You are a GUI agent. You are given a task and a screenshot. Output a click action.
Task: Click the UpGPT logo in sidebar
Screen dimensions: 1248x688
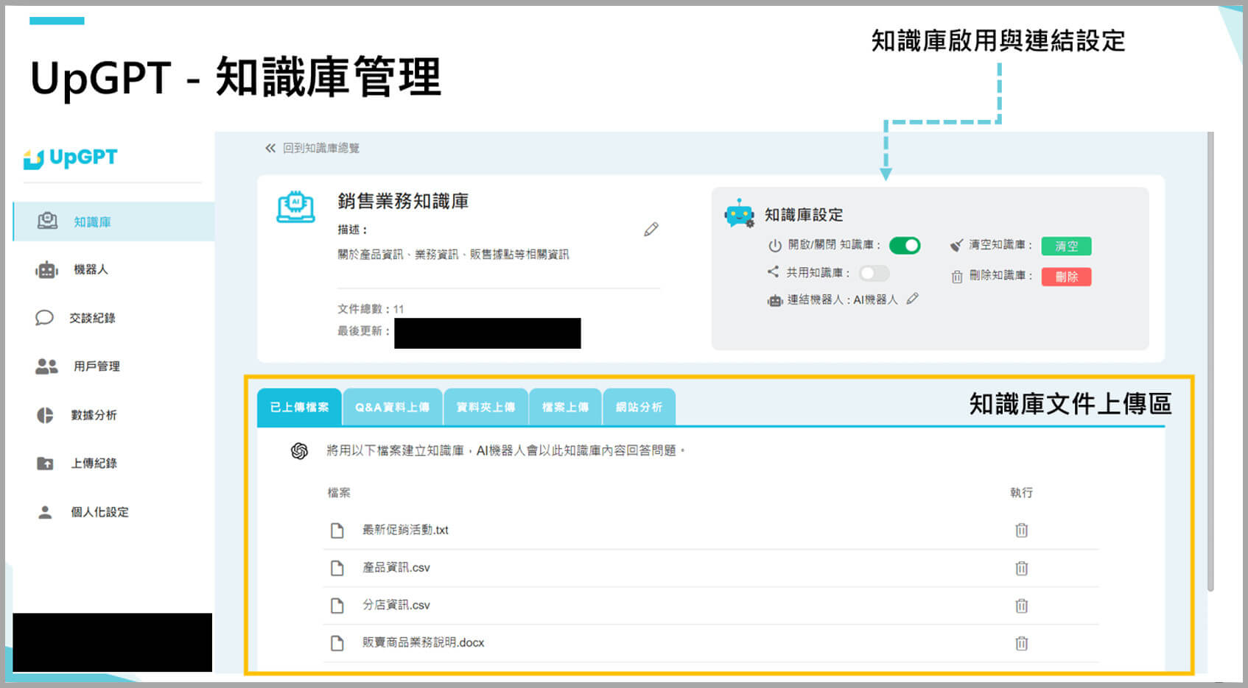(71, 158)
